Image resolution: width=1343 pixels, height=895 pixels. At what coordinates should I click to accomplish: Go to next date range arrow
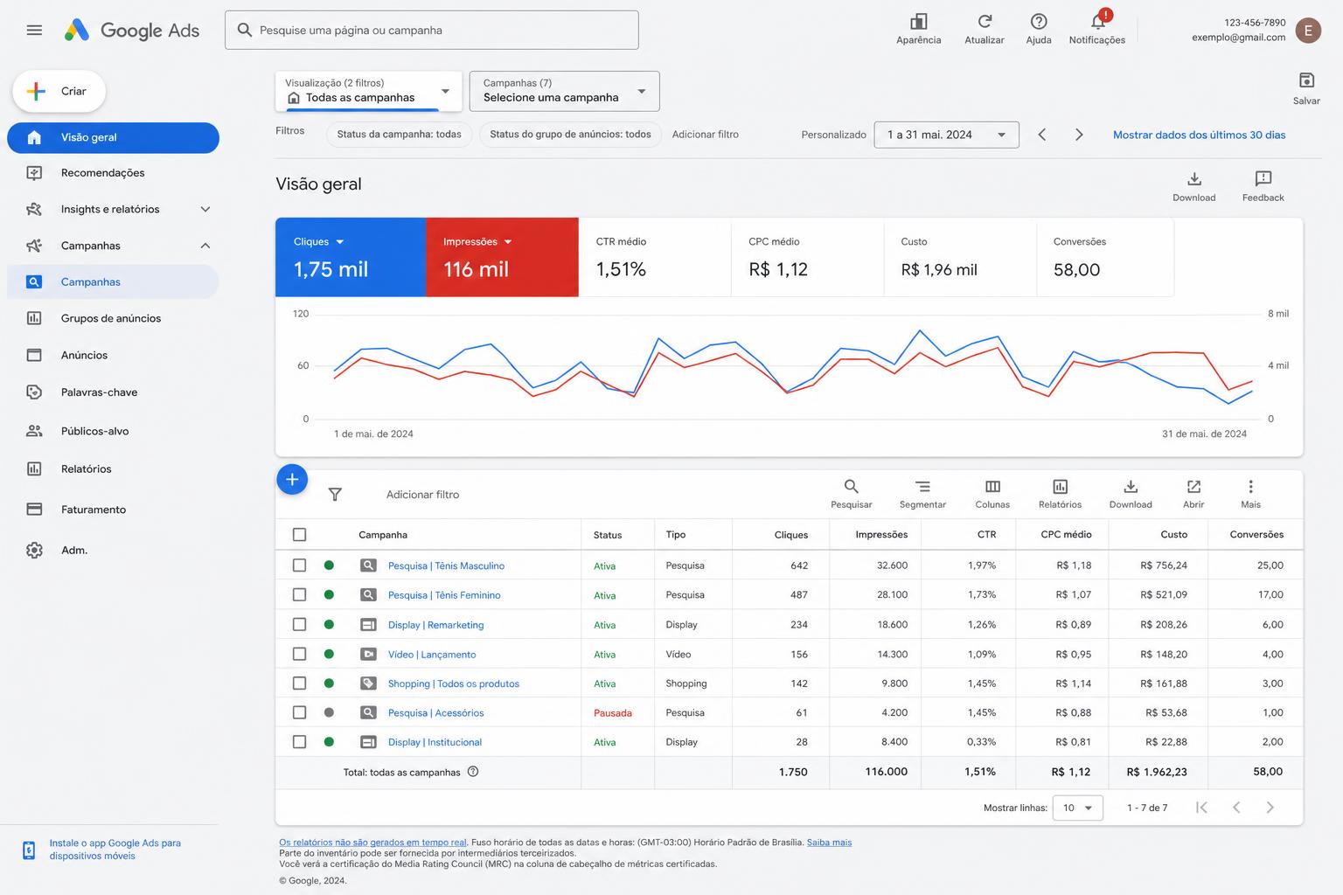[1079, 135]
